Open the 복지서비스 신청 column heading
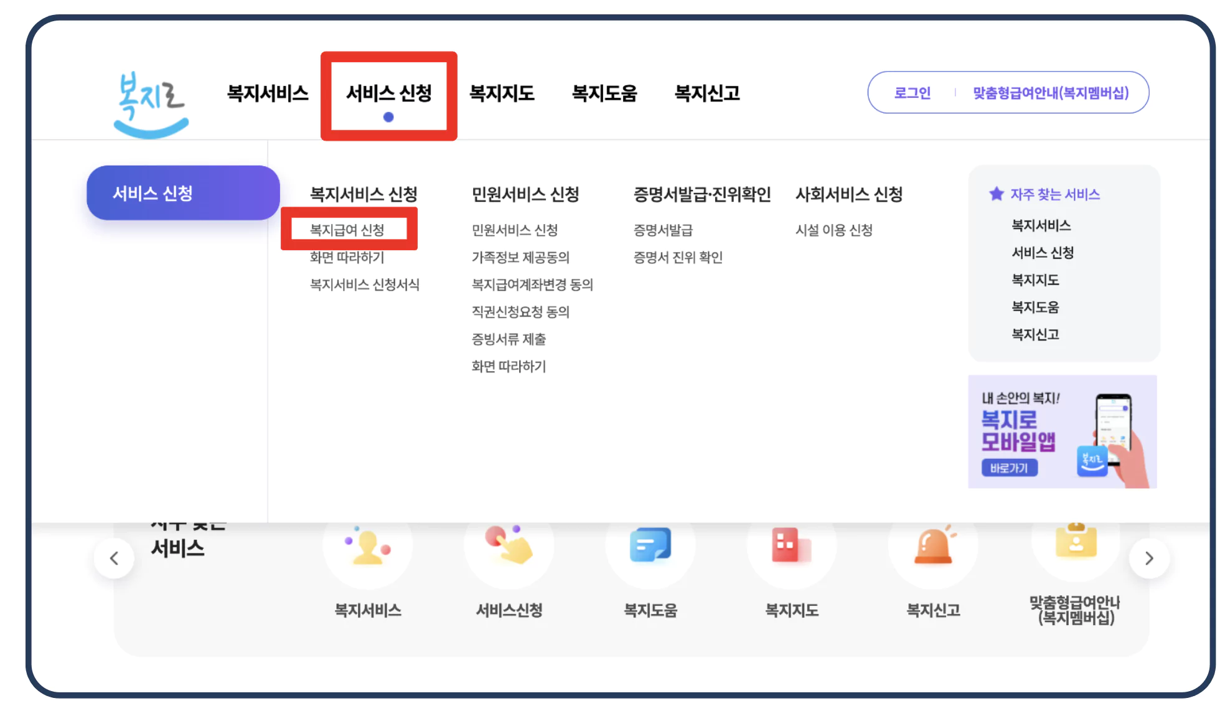The width and height of the screenshot is (1230, 716). coord(364,194)
